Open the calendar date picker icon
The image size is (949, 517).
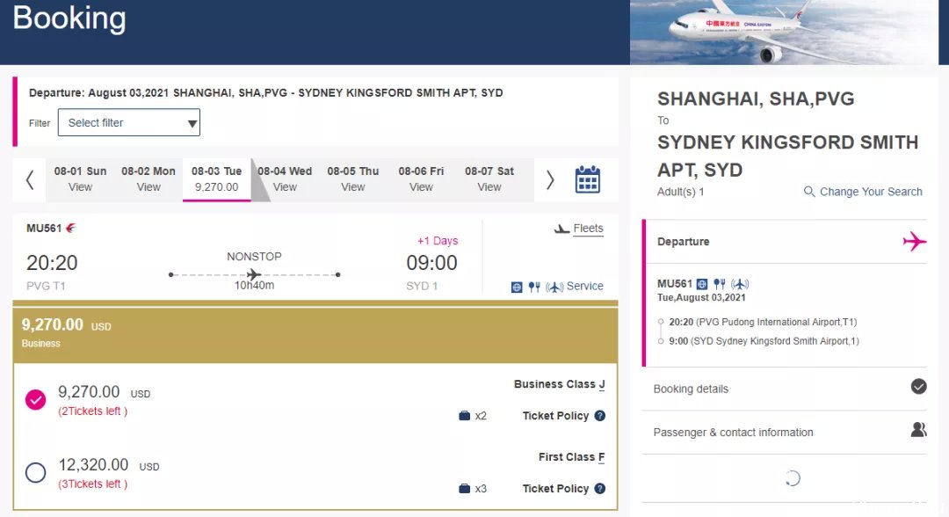[587, 179]
